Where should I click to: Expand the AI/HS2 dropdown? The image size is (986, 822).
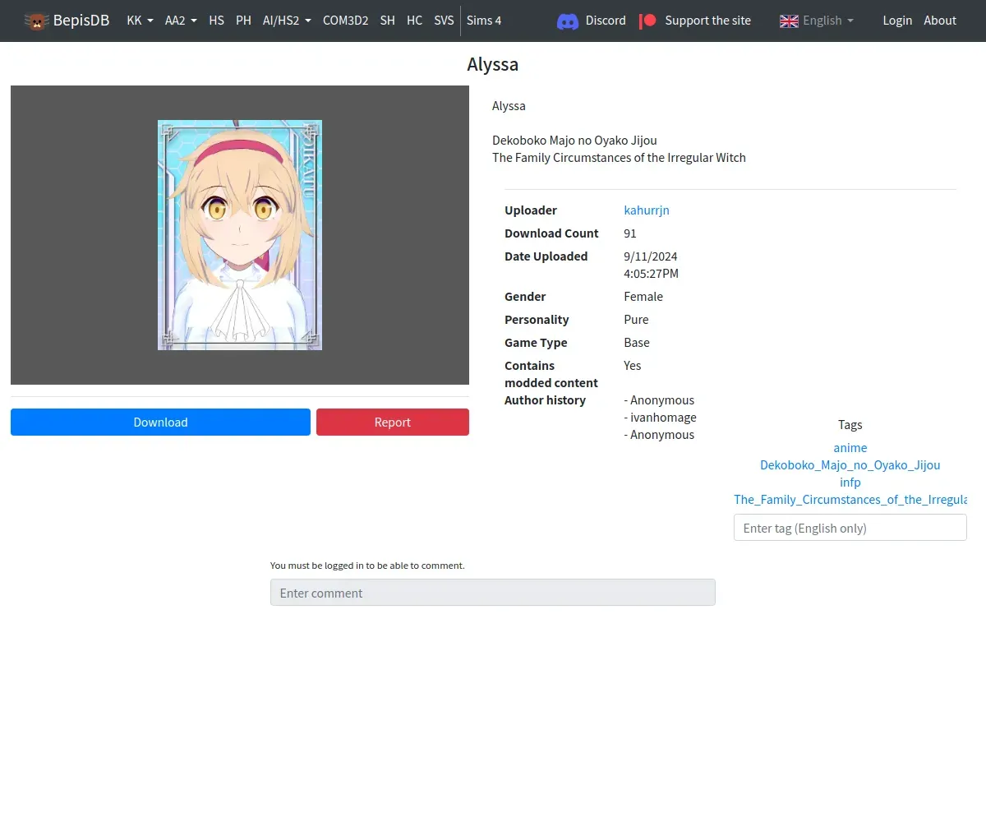[287, 21]
